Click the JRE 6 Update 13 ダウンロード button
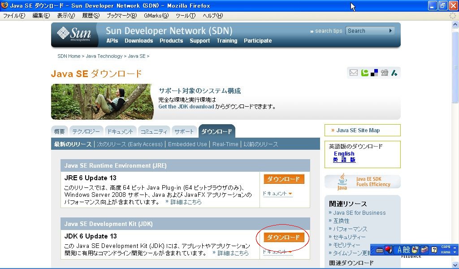The image size is (459, 269). [284, 179]
